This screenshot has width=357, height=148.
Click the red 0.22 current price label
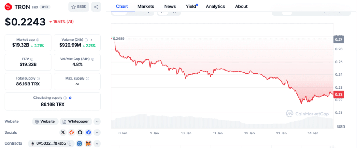coord(339,94)
